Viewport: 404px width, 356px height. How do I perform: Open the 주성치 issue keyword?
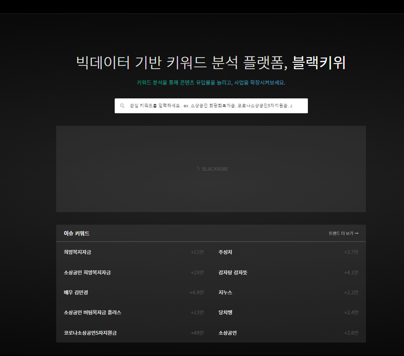(225, 252)
